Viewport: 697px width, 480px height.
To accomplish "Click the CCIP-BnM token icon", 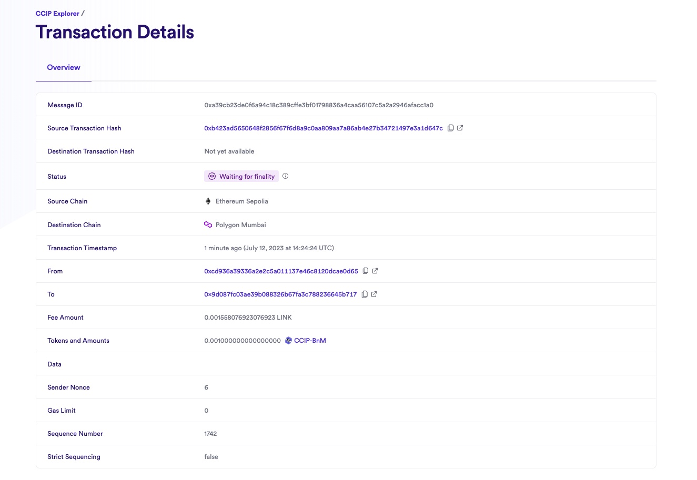I will point(288,340).
